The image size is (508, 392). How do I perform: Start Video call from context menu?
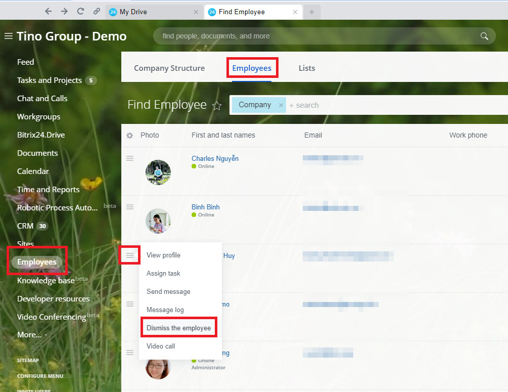[180, 346]
